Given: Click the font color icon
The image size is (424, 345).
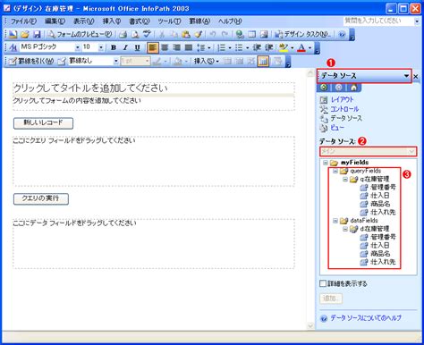Looking at the screenshot, I should pos(301,47).
